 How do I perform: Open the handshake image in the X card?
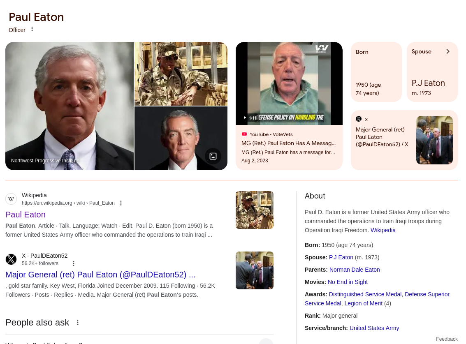click(434, 140)
